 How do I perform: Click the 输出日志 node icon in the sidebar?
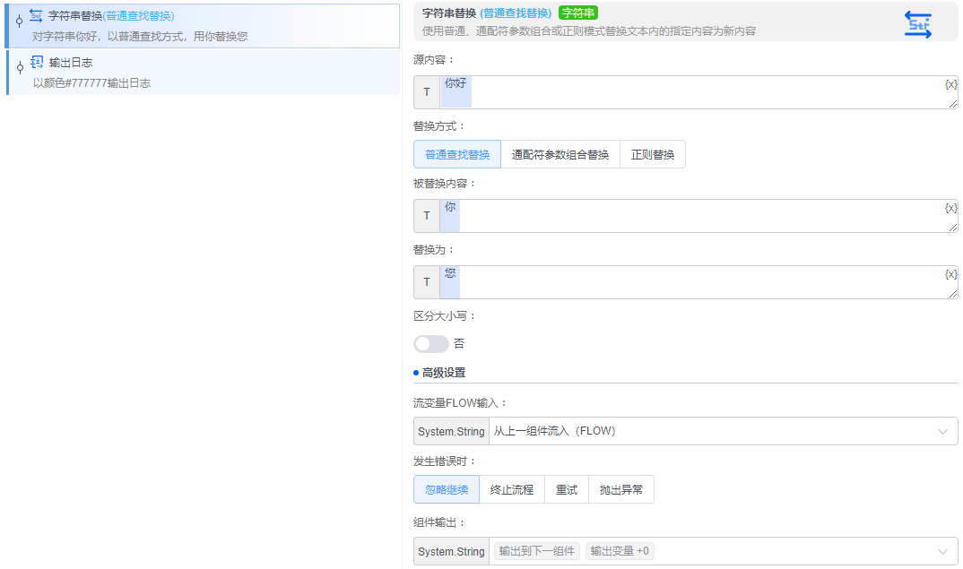click(x=34, y=63)
